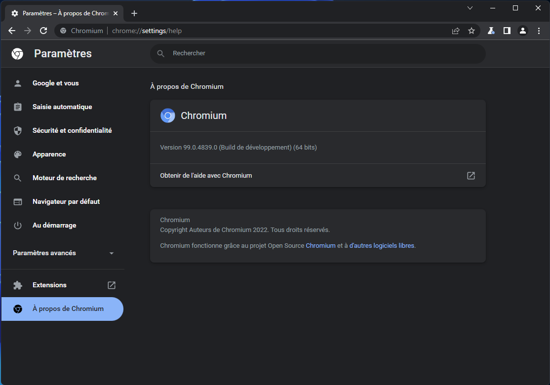Open tab search chevron in title bar
The height and width of the screenshot is (385, 550).
[x=470, y=8]
